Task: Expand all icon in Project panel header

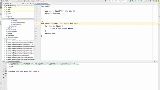Action: click(25, 3)
